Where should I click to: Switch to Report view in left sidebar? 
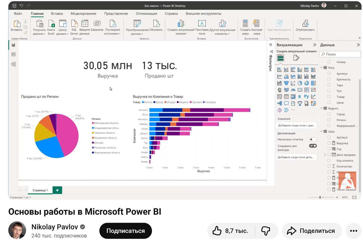pyautogui.click(x=13, y=45)
